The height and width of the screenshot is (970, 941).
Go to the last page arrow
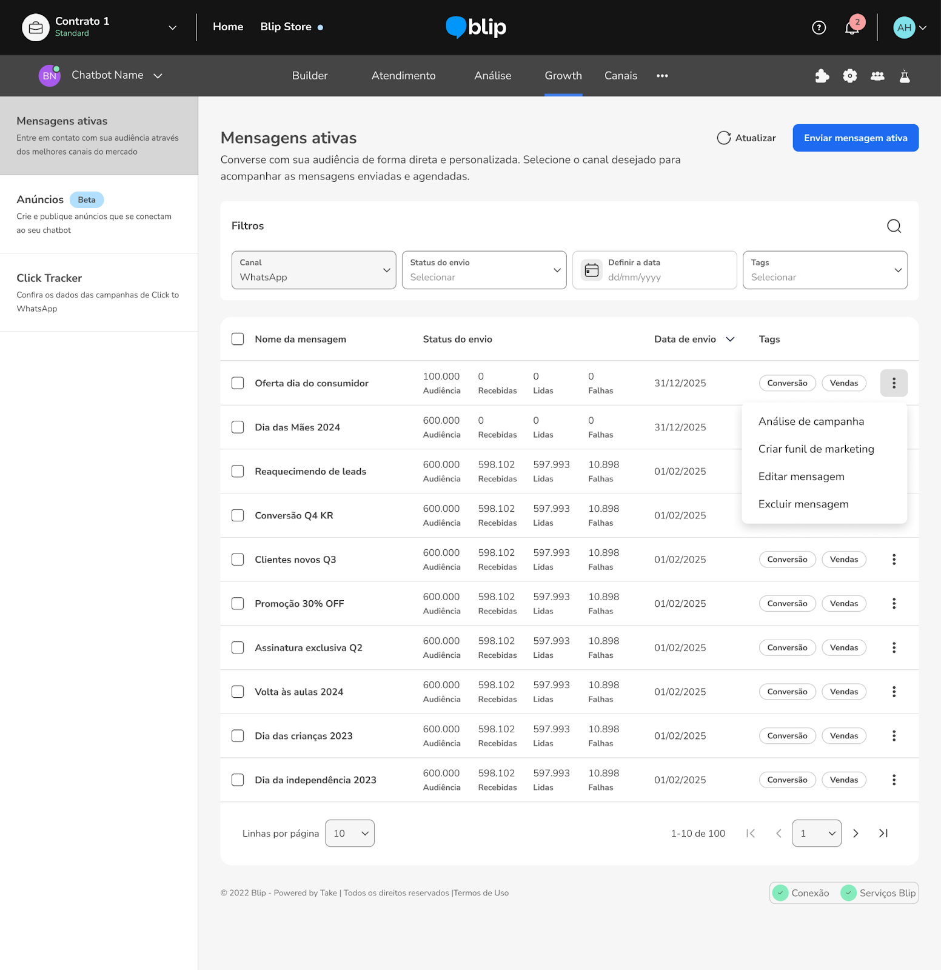[x=883, y=834]
